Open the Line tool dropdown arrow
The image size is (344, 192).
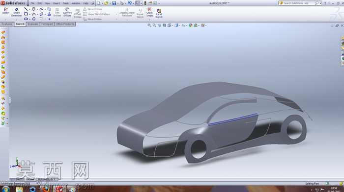coord(29,9)
